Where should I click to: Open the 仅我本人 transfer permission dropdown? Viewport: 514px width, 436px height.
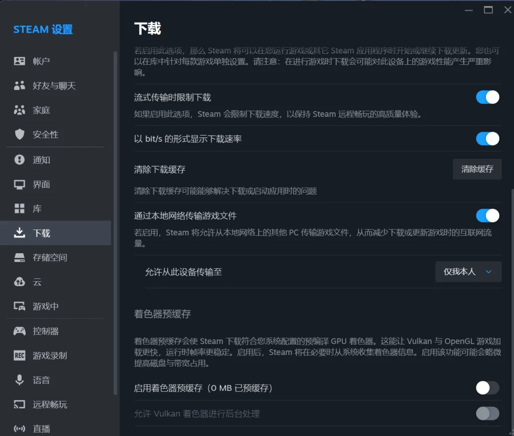(x=468, y=272)
